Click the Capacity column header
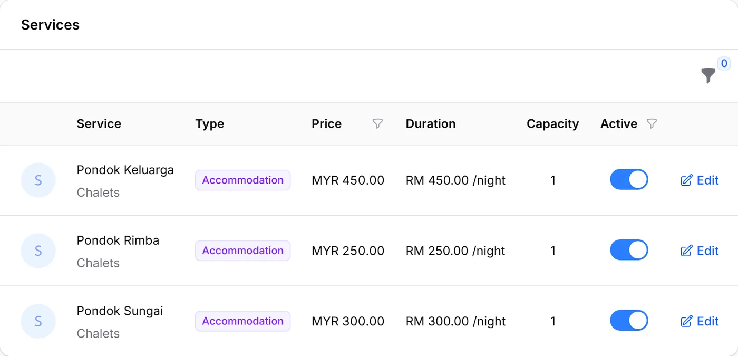Viewport: 738px width, 356px height. [x=552, y=124]
